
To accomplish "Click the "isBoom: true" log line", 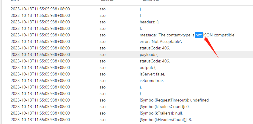I will [x=152, y=81].
